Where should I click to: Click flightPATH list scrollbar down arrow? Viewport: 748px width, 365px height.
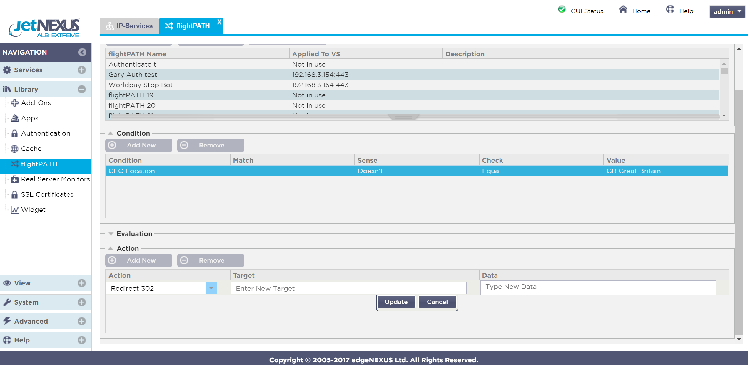724,115
